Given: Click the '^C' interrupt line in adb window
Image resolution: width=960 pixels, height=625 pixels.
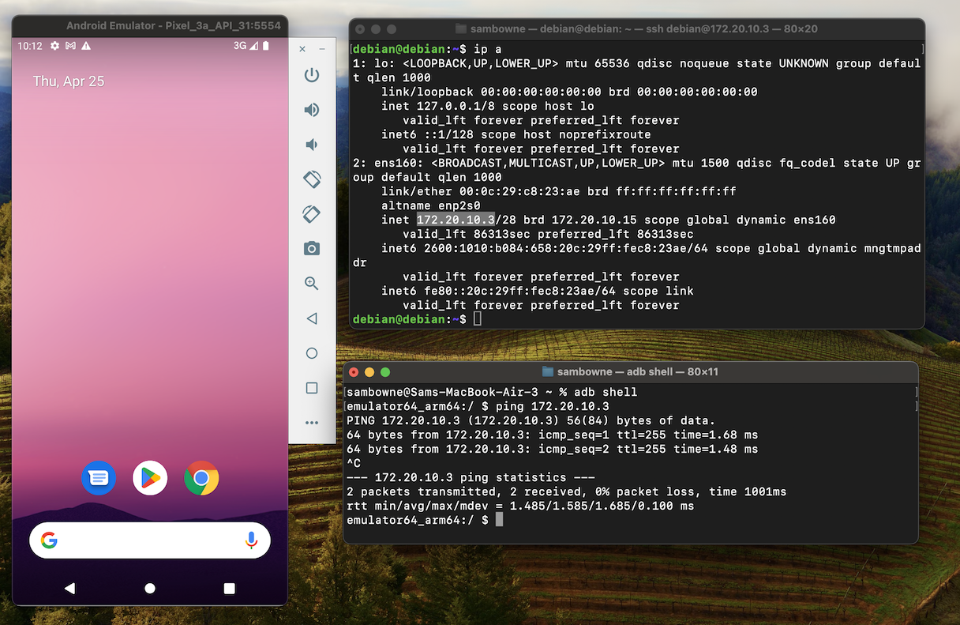Looking at the screenshot, I should 354,463.
